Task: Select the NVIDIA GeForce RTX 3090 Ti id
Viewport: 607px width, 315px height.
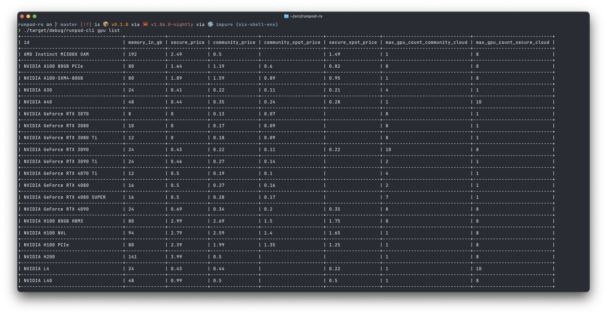Action: [60, 162]
